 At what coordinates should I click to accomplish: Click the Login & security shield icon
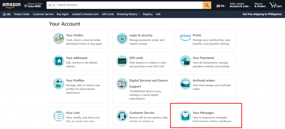[x=122, y=39]
